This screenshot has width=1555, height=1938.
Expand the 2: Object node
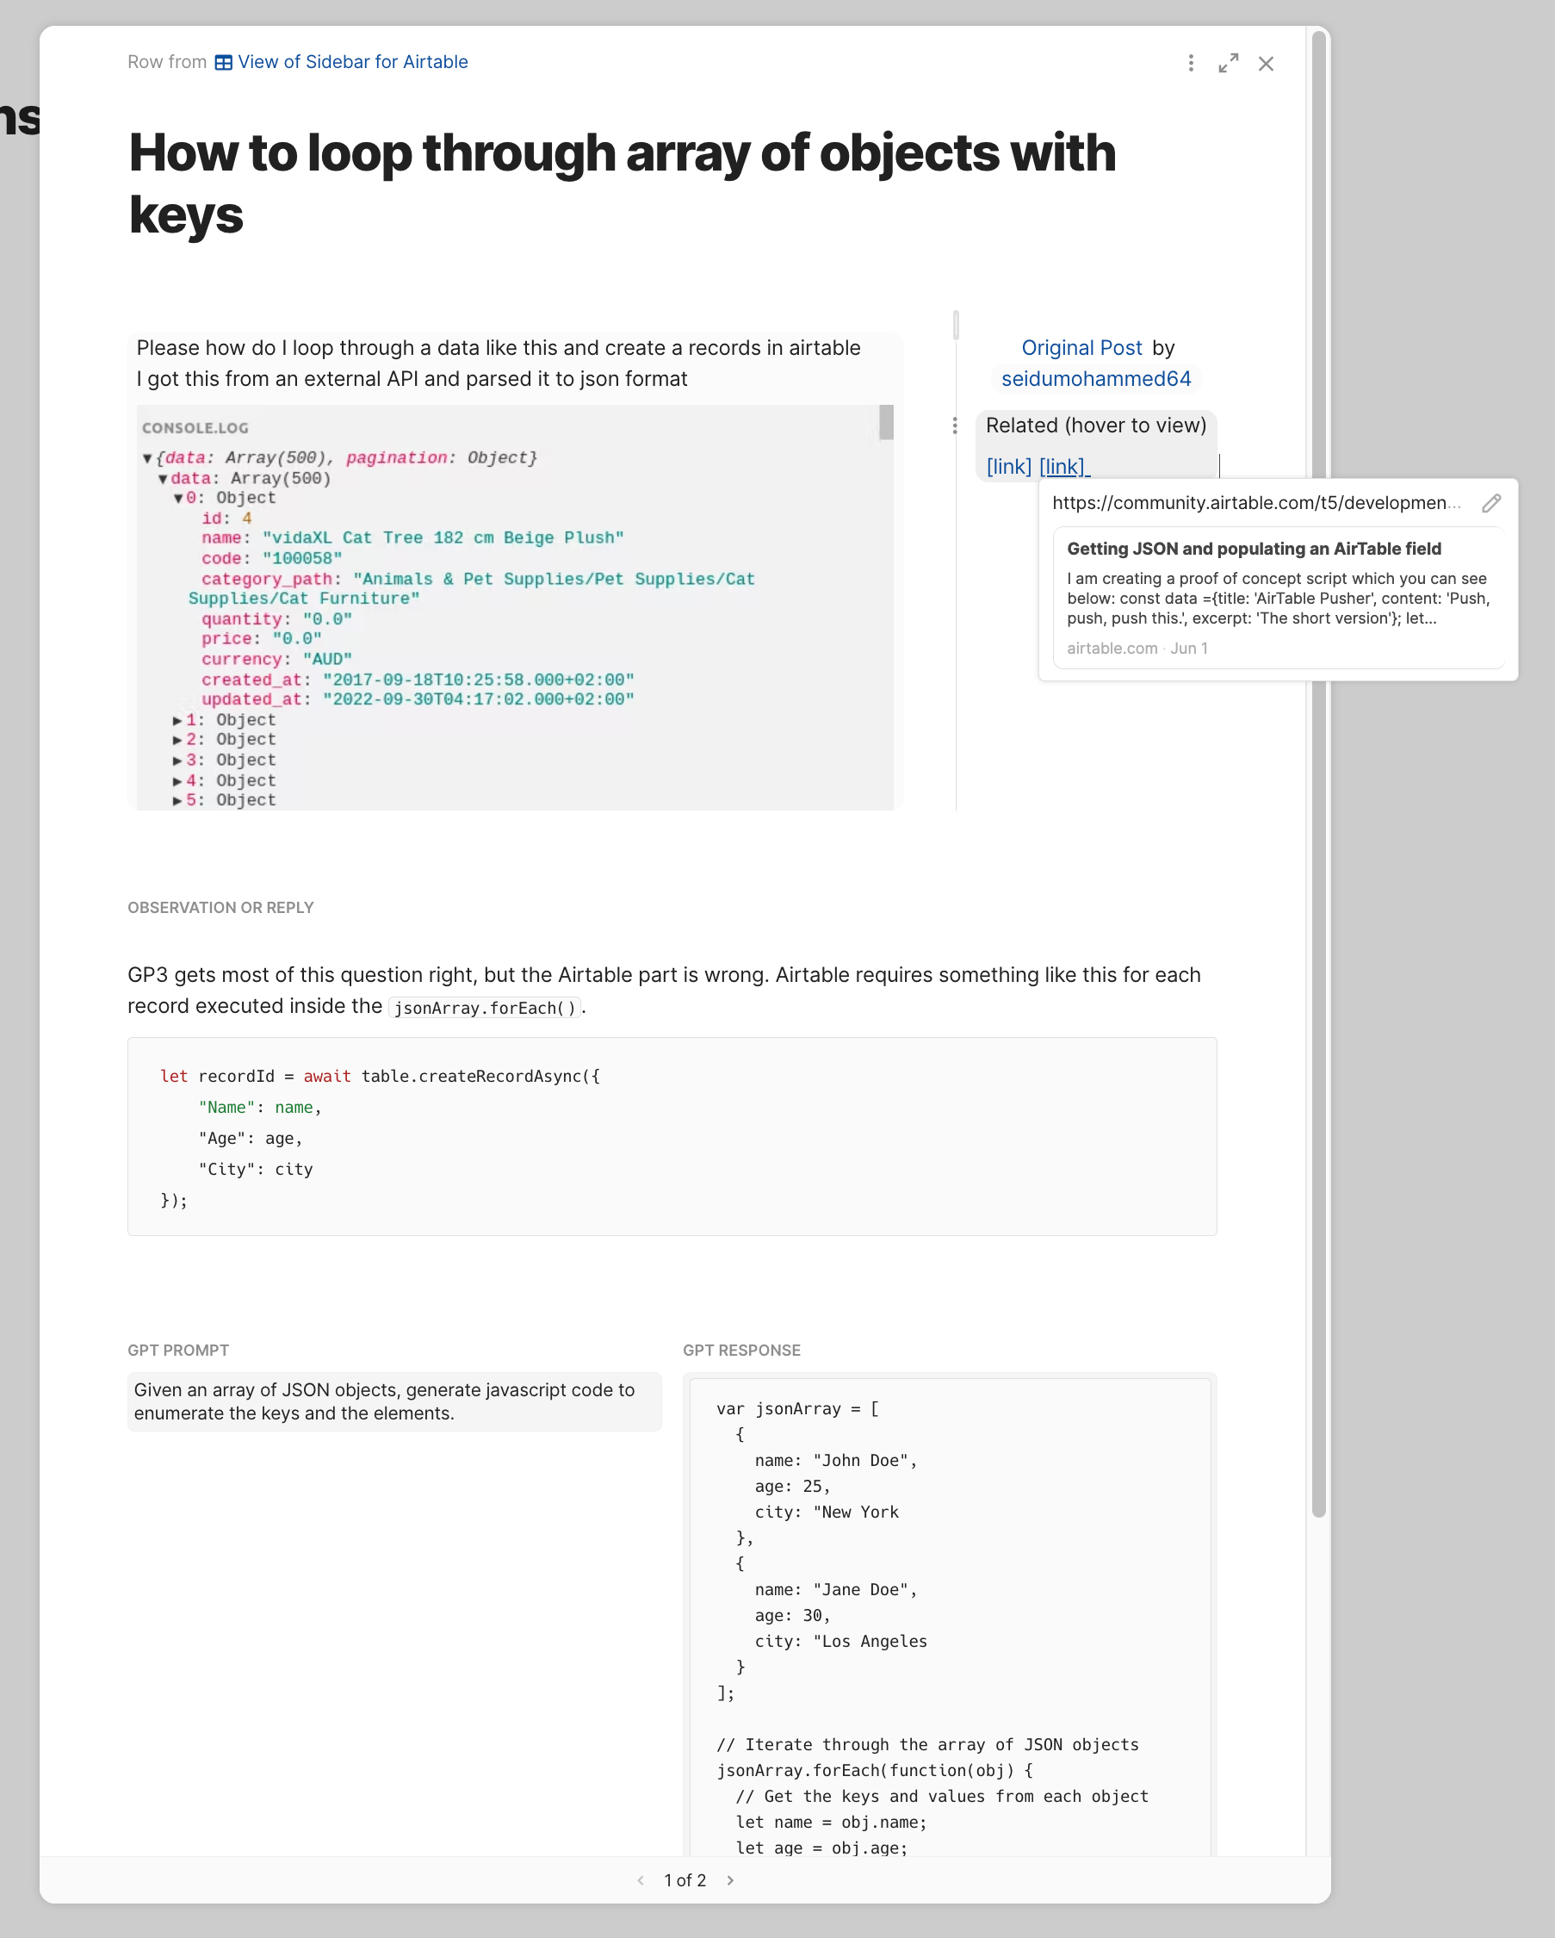(x=178, y=740)
